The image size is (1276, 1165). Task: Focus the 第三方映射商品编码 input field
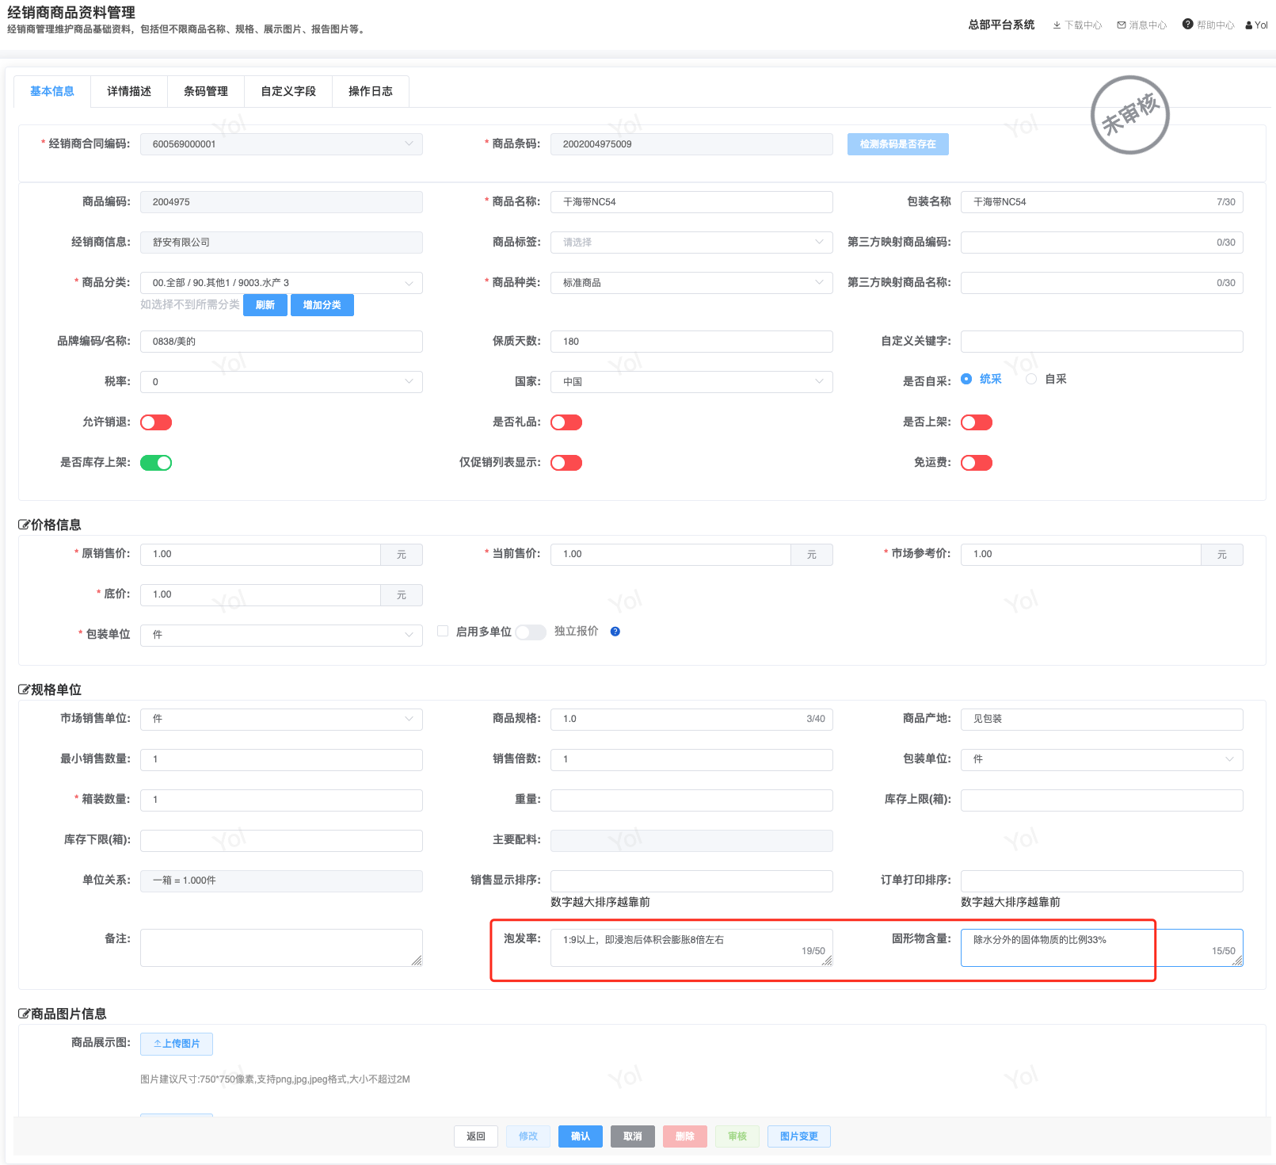(x=1102, y=243)
